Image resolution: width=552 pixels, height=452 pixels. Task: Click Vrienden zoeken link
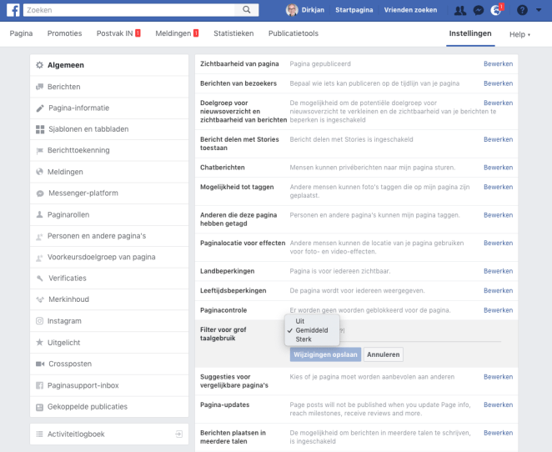pyautogui.click(x=410, y=10)
